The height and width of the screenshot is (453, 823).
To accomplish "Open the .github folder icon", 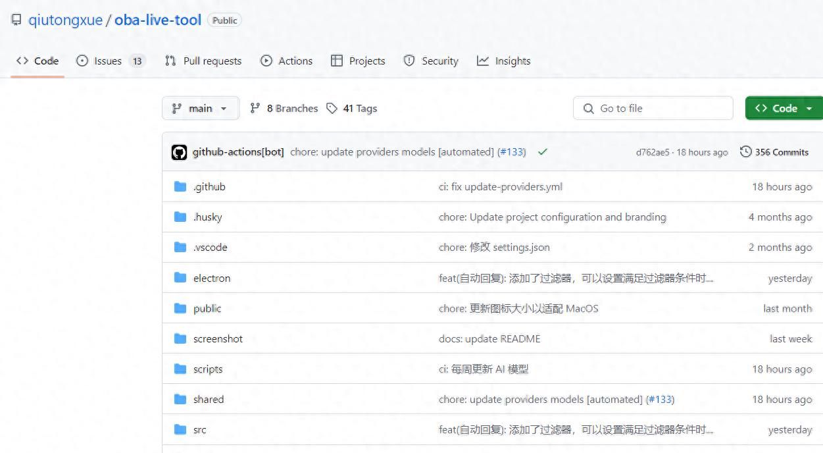I will point(180,186).
